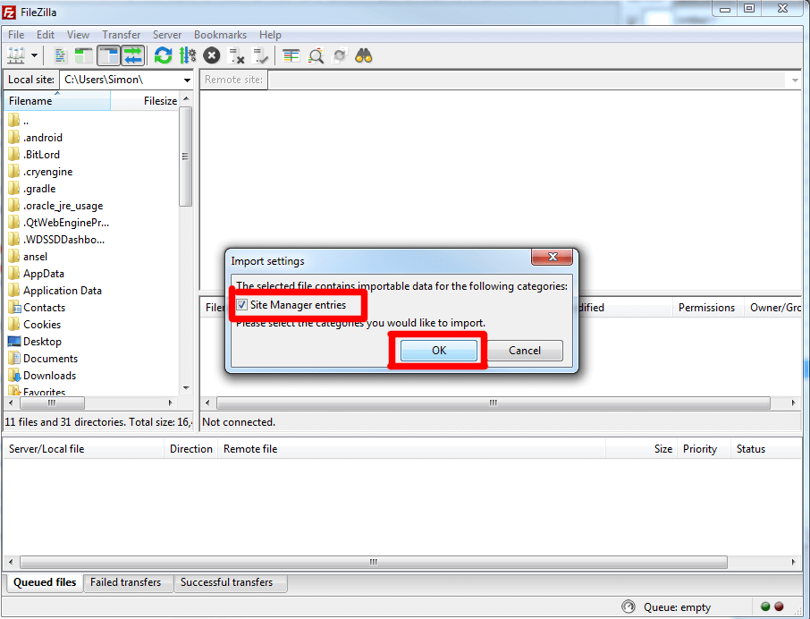Open the File menu
Screen dimensions: 810x619
coord(16,35)
